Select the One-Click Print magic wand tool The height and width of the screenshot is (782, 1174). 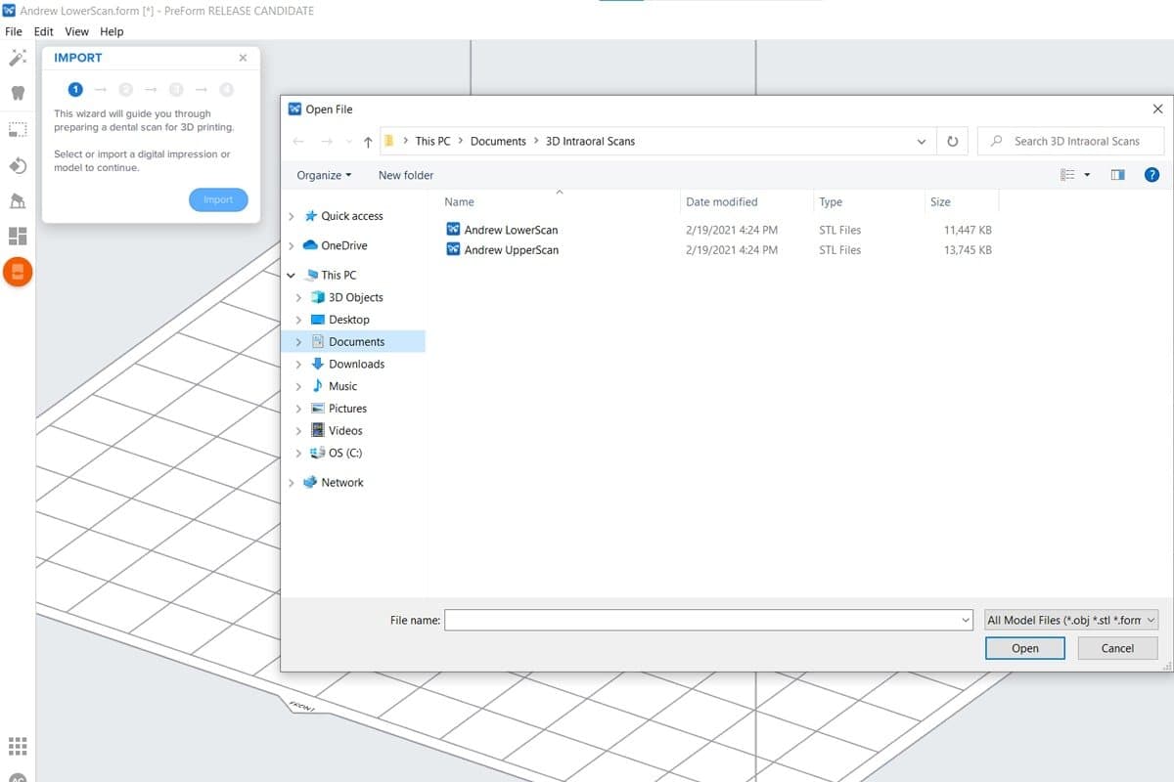tap(18, 59)
